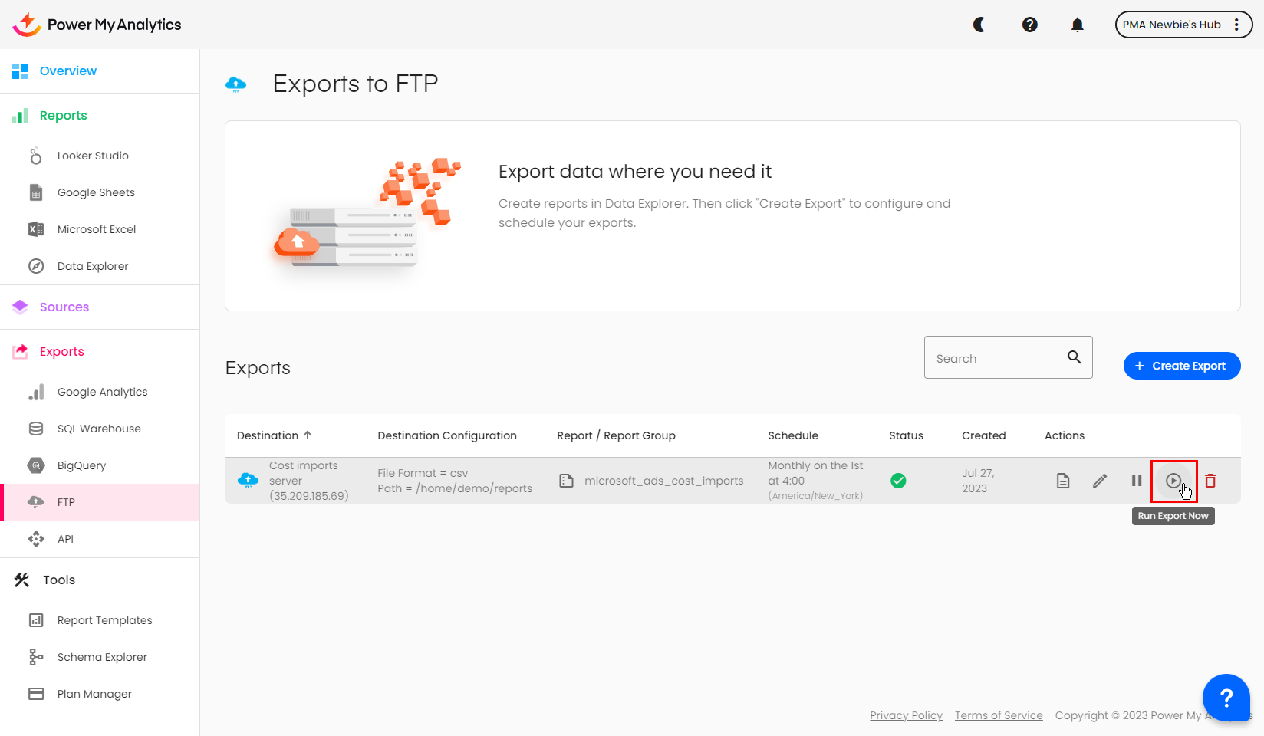Click the search magnifier icon
The width and height of the screenshot is (1264, 736).
click(1074, 357)
